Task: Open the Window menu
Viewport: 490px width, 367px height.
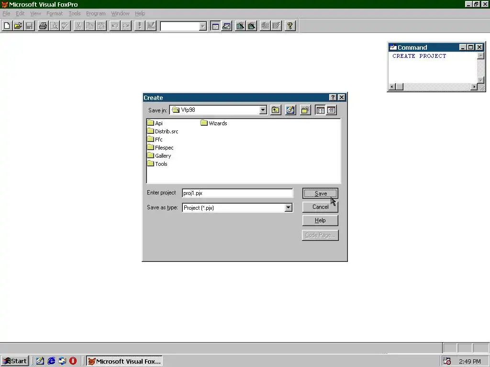Action: click(120, 13)
